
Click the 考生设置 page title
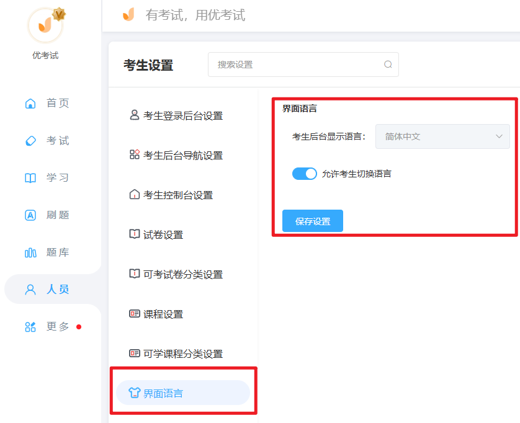click(x=148, y=65)
